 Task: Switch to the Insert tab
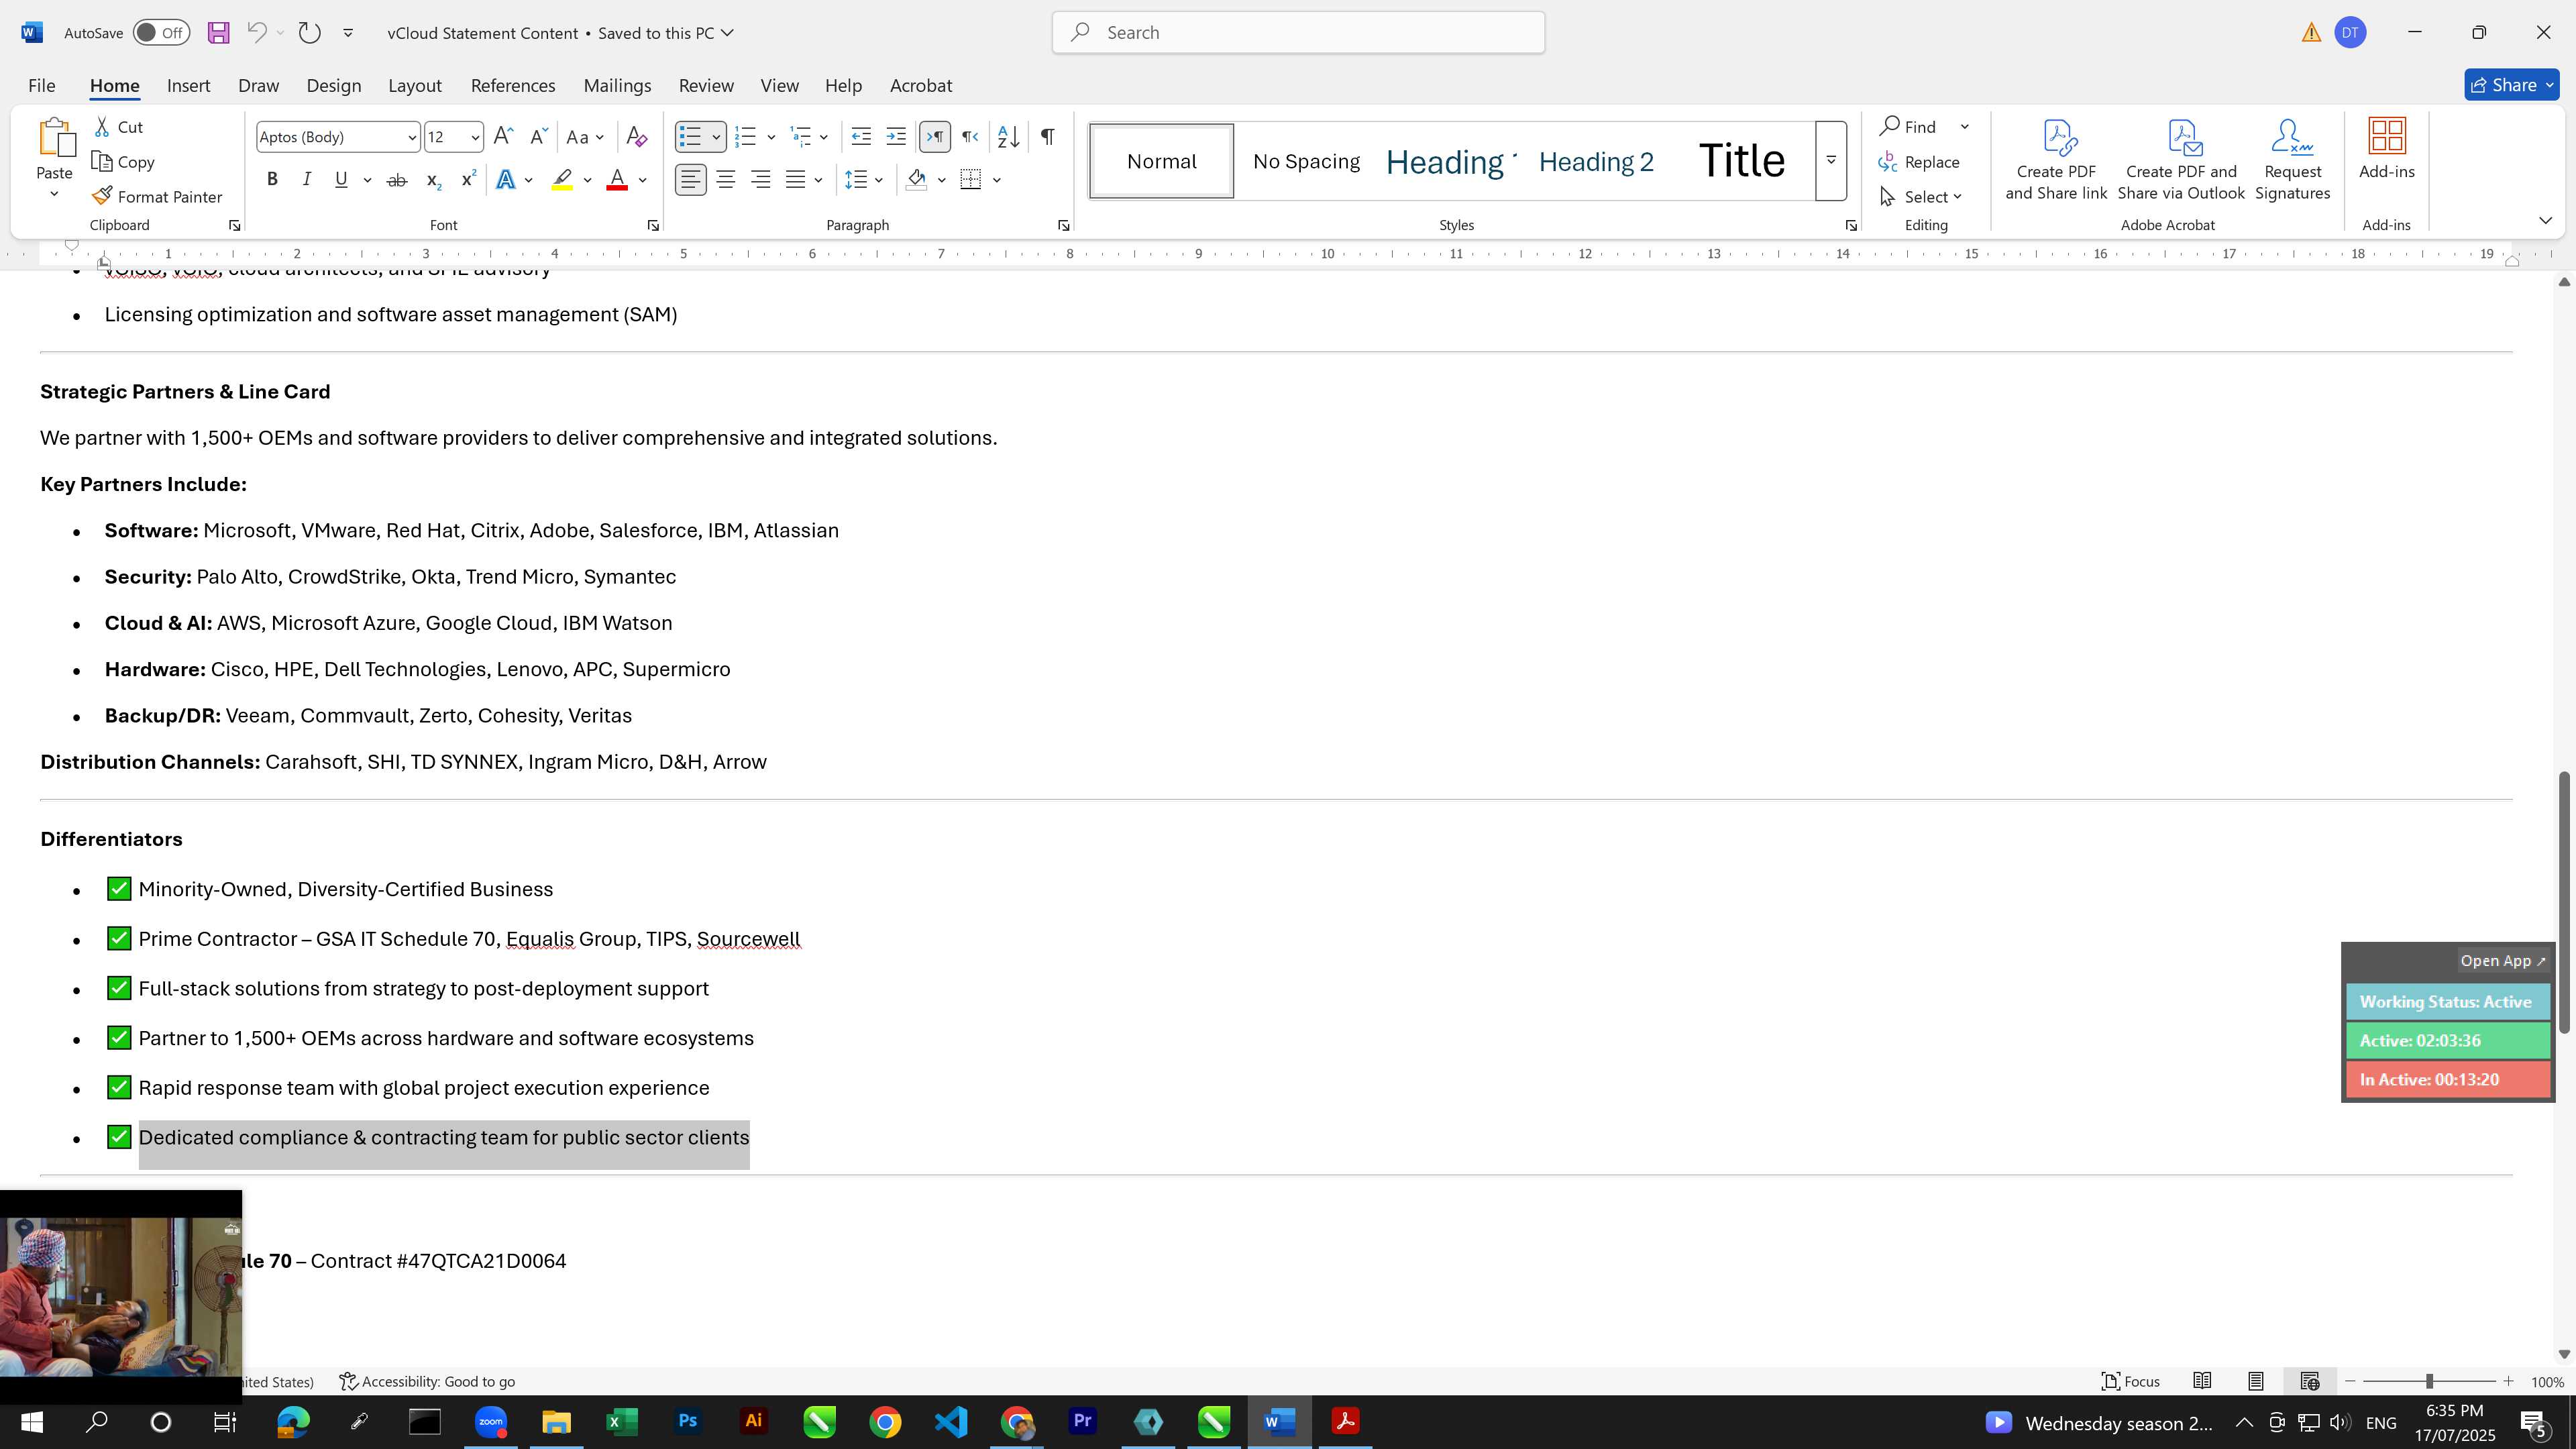coord(188,86)
